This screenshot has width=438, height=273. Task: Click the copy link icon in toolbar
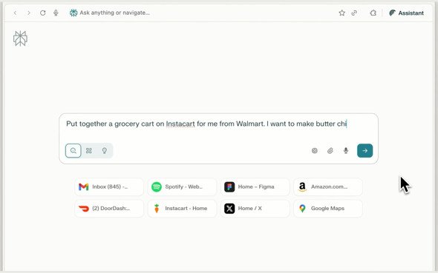click(354, 13)
